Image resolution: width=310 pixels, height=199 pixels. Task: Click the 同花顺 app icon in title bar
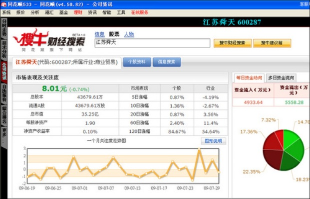click(3, 3)
